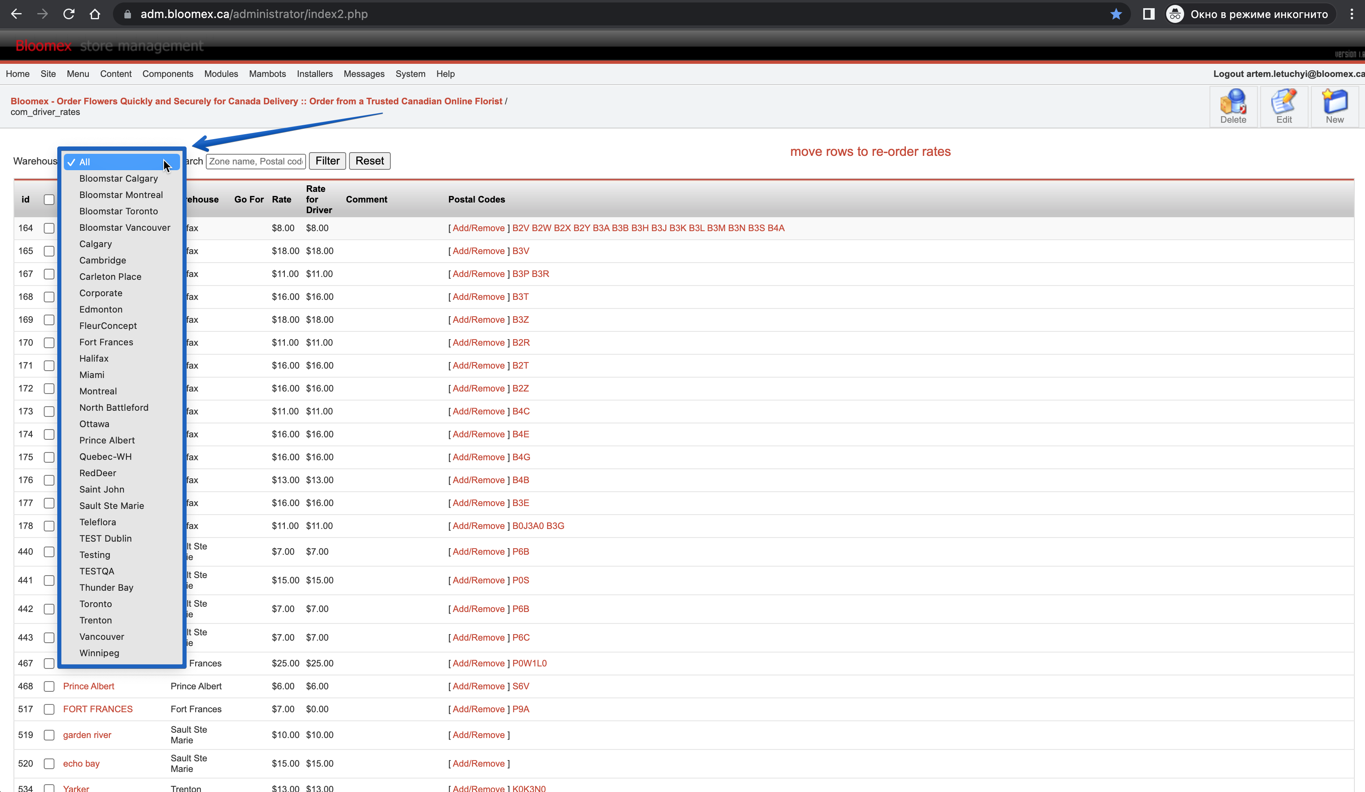Viewport: 1365px width, 792px height.
Task: Open the Yarker zone link
Action: [x=76, y=788]
